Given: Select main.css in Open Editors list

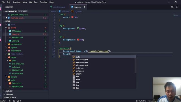Looking at the screenshot, I should point(14,18).
